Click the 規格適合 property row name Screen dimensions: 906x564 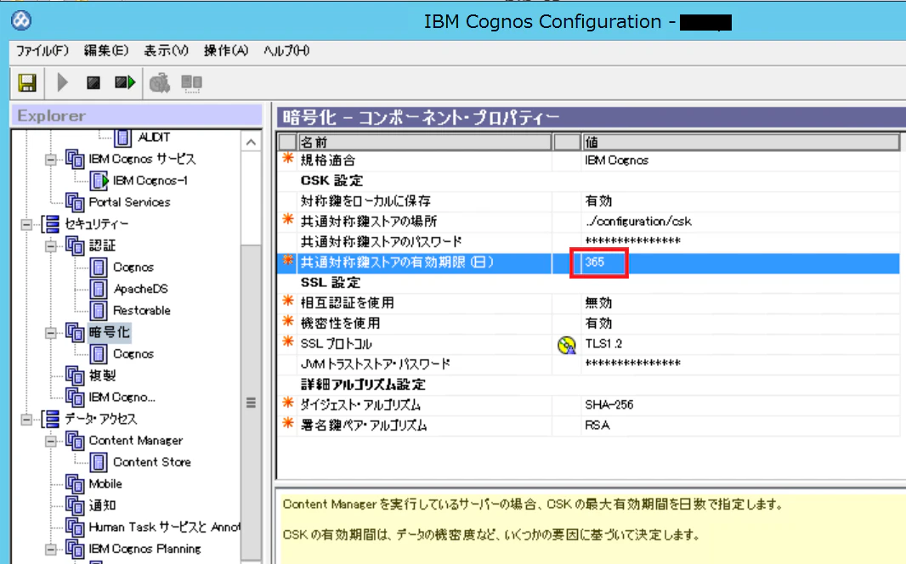point(327,161)
